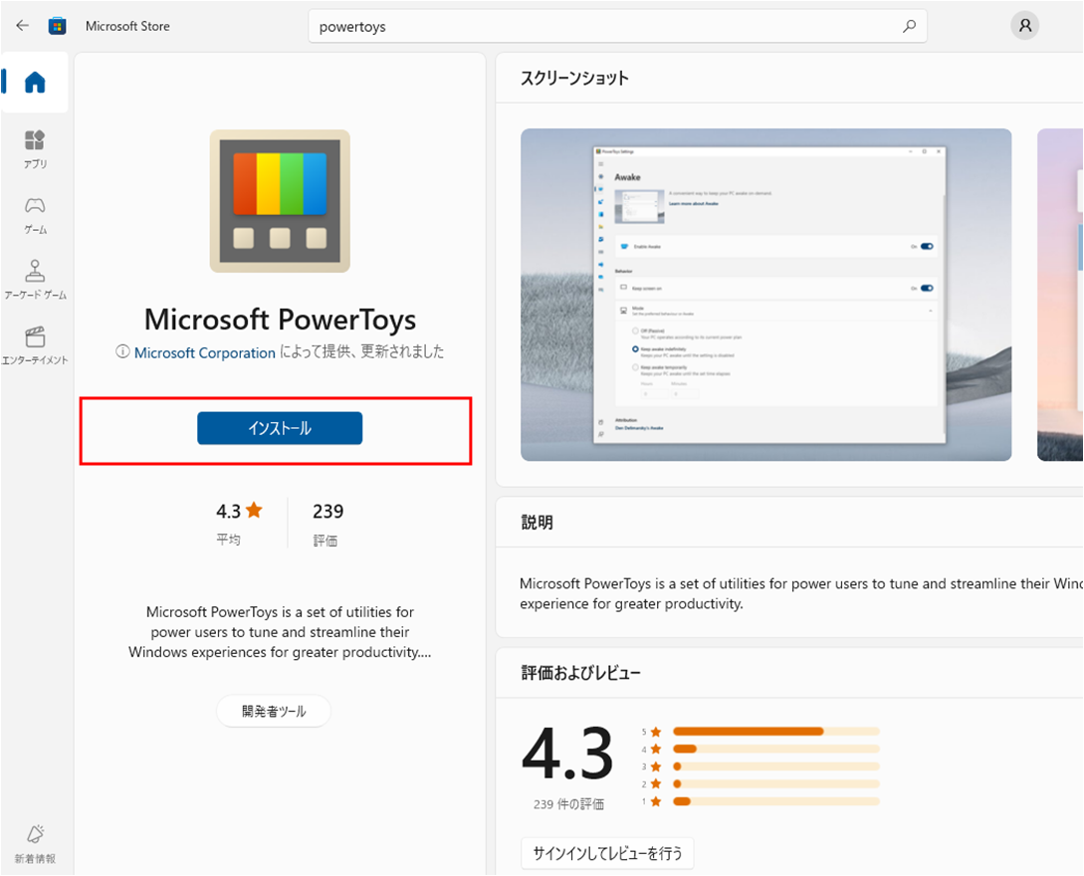
Task: Open the アーケード ゲーム sidebar section
Action: click(x=35, y=280)
